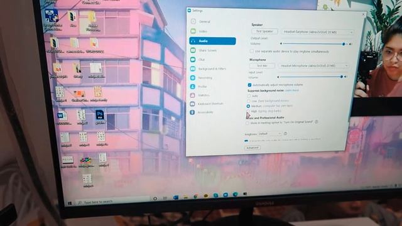Image resolution: width=402 pixels, height=226 pixels.
Task: Select the Photoshop PSD file on desktop
Action: point(100,117)
